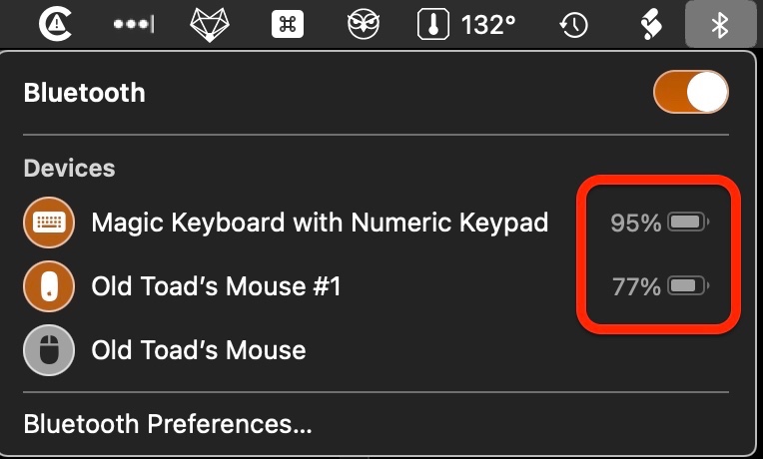Viewport: 763px width, 459px height.
Task: Click the Devices section header
Action: point(70,168)
